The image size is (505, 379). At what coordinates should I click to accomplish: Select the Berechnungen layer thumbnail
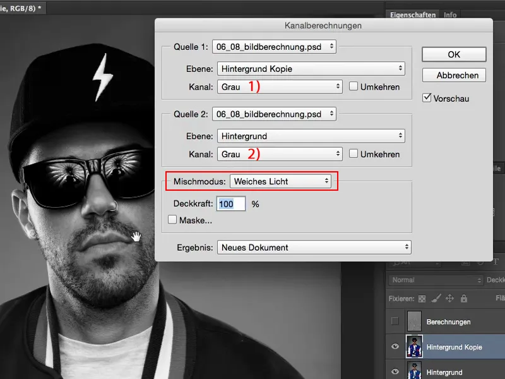414,321
